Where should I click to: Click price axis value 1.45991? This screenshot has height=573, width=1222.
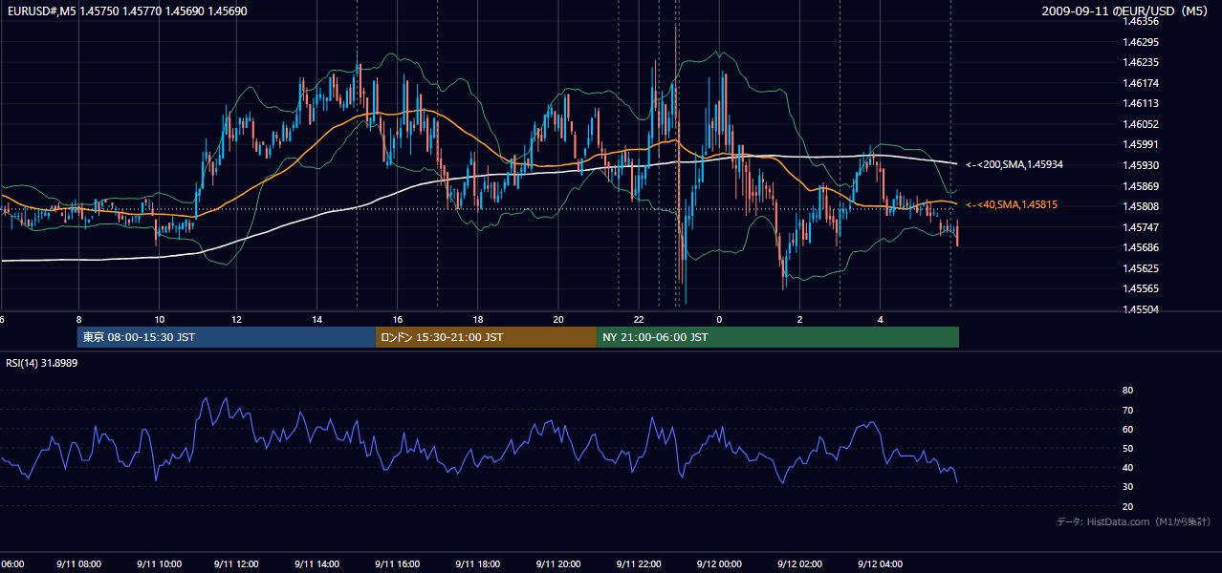tap(1141, 144)
